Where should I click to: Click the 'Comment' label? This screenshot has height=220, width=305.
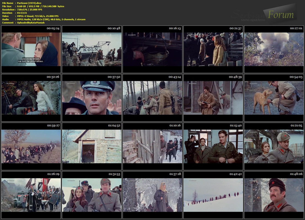click(x=8, y=23)
